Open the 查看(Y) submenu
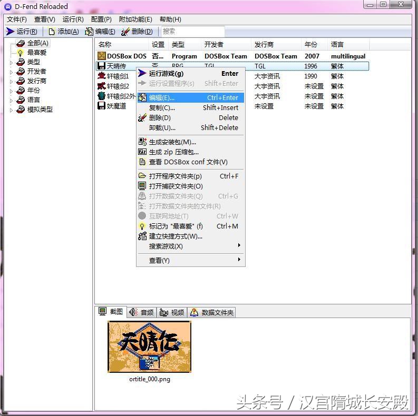 191,260
